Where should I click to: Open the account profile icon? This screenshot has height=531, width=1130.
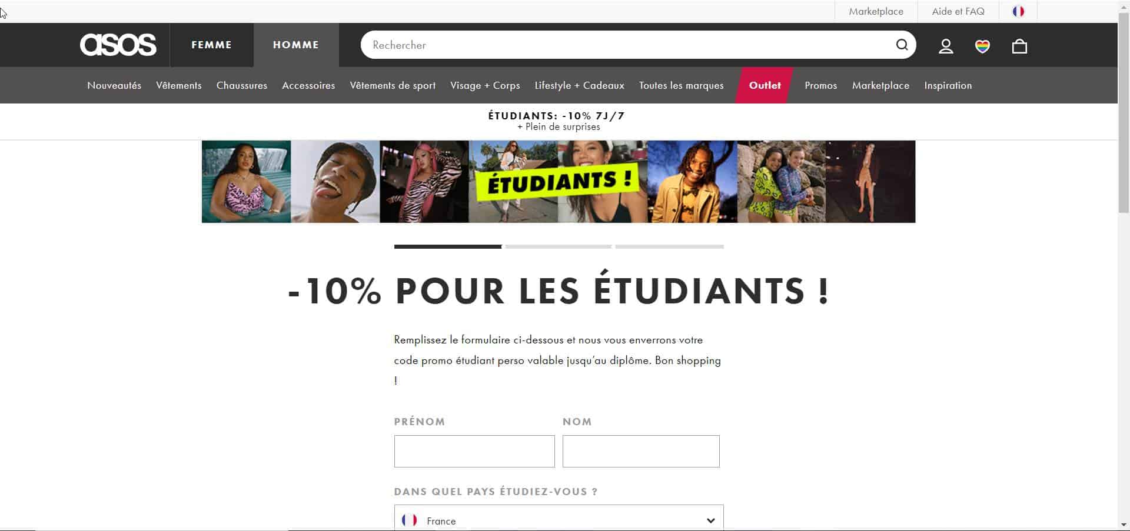tap(946, 46)
